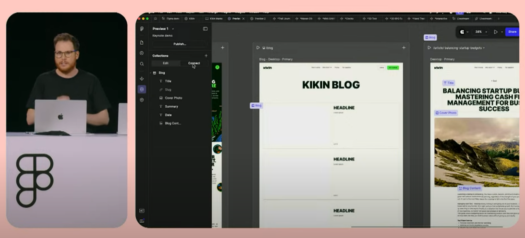This screenshot has width=525, height=238.
Task: Switch to the last Livestream tab
Action: pos(483,19)
